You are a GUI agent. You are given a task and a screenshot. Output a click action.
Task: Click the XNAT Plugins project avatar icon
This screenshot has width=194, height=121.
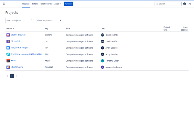tap(8, 67)
